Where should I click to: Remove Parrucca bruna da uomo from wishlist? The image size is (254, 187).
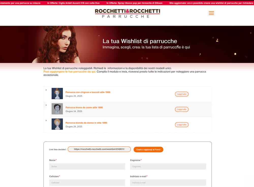pyautogui.click(x=46, y=105)
